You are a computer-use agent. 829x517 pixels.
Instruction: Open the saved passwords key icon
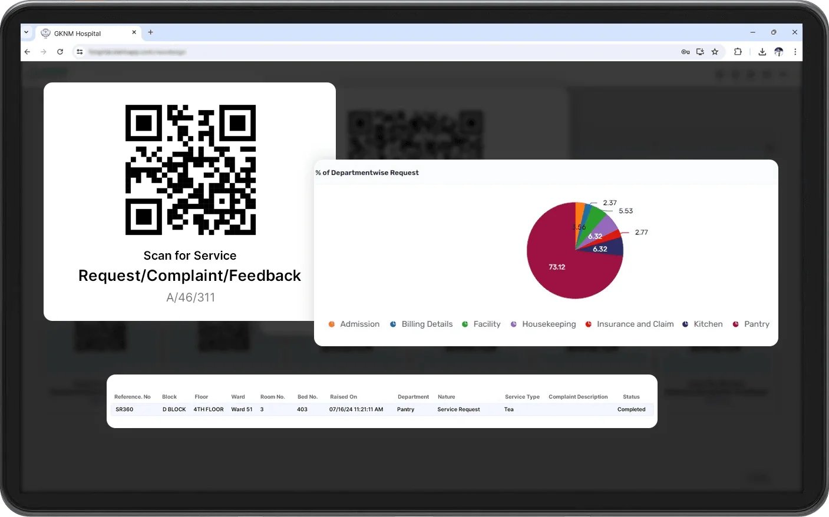(685, 52)
